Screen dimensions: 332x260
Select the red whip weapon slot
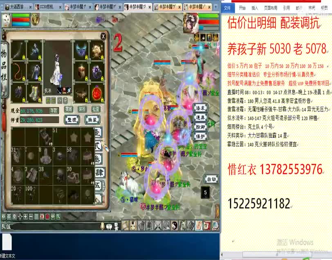pos(18,72)
